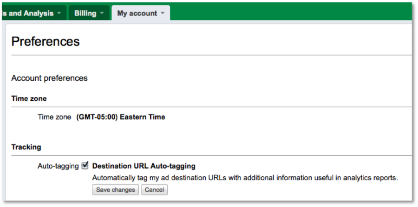Select the (GMT-05:00) Eastern Time value
Viewport: 418px width, 207px height.
pos(121,117)
